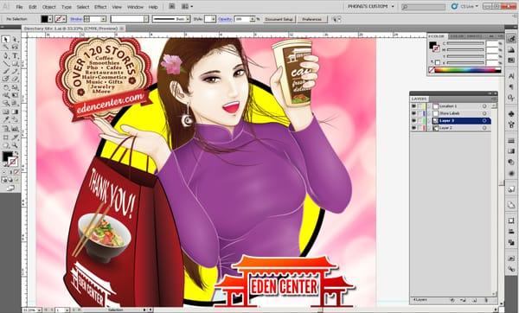
Task: Open the CS Live dropdown
Action: 465,6
